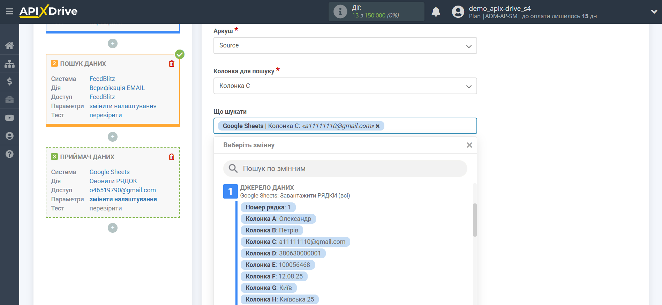Screen dimensions: 662x305
Task: Click the demo_apix-drive_s4 username
Action: (x=500, y=8)
